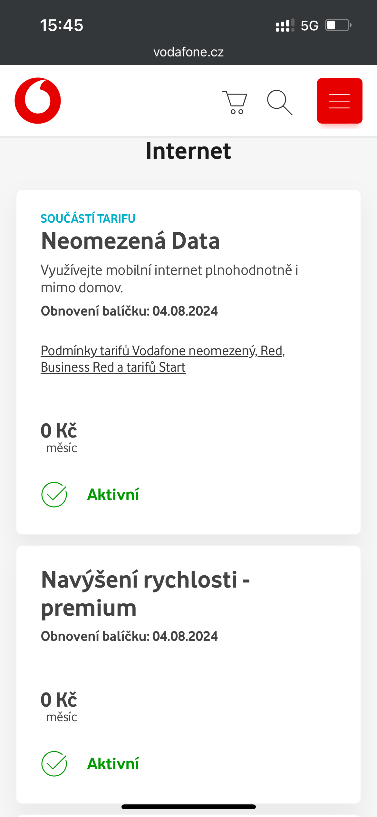Open the red hamburger menu

click(x=340, y=101)
